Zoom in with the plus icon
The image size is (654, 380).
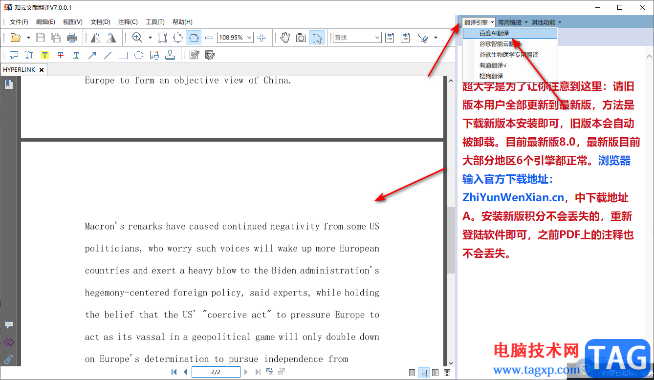point(262,38)
